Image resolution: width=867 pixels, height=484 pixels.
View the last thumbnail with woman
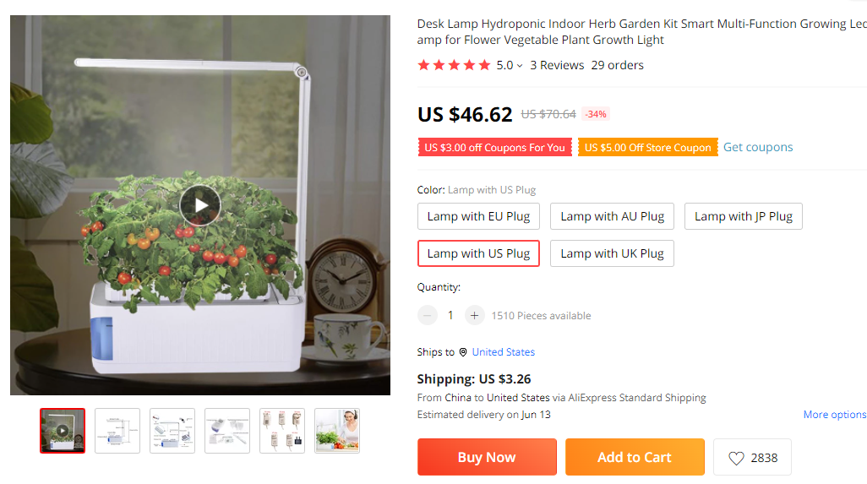click(337, 431)
